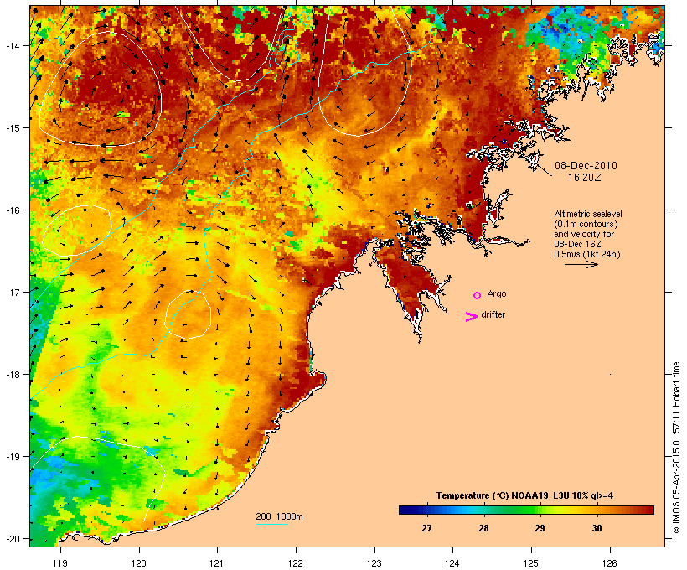
Task: Click longitude axis label '125'
Action: [531, 563]
